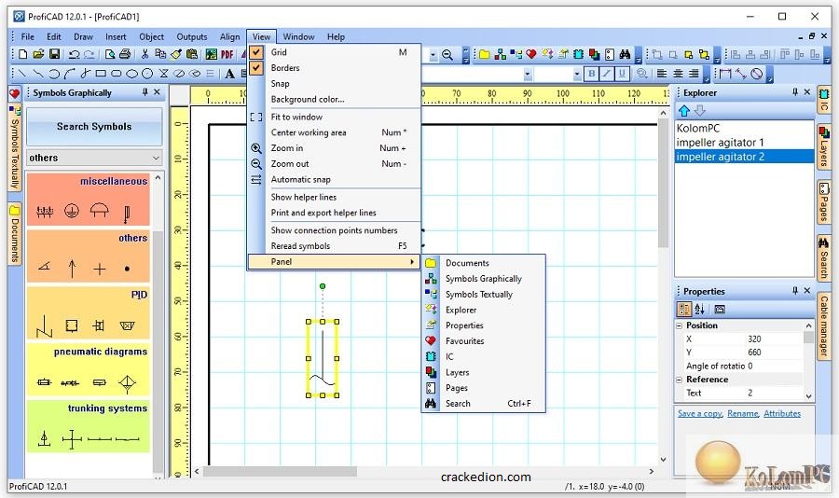The width and height of the screenshot is (839, 498).
Task: Open the Cable manager side tab
Action: tap(824, 326)
